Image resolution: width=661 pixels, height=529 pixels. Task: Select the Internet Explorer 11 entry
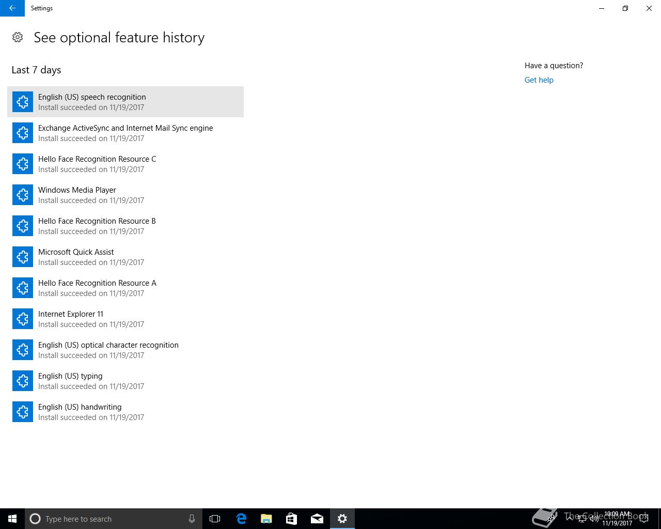tap(125, 319)
